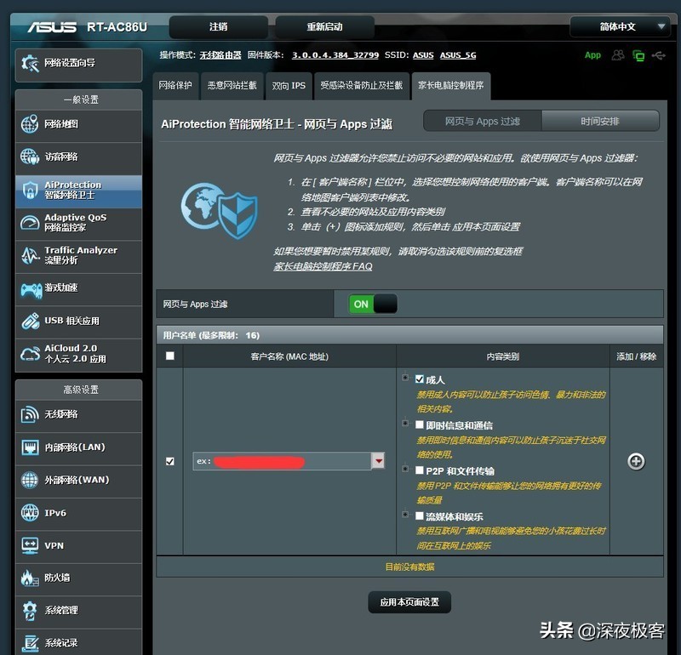This screenshot has height=655, width=681.
Task: Click the green client list monitor icon
Action: (638, 54)
